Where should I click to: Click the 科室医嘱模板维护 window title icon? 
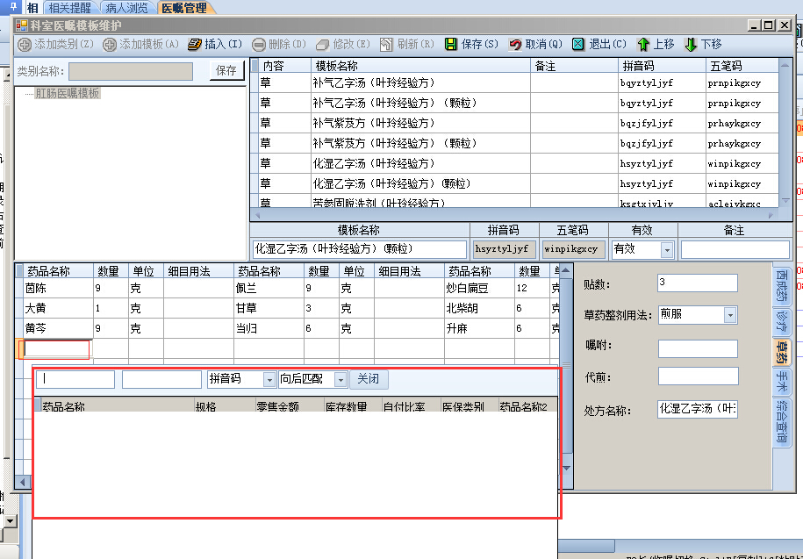pos(22,25)
